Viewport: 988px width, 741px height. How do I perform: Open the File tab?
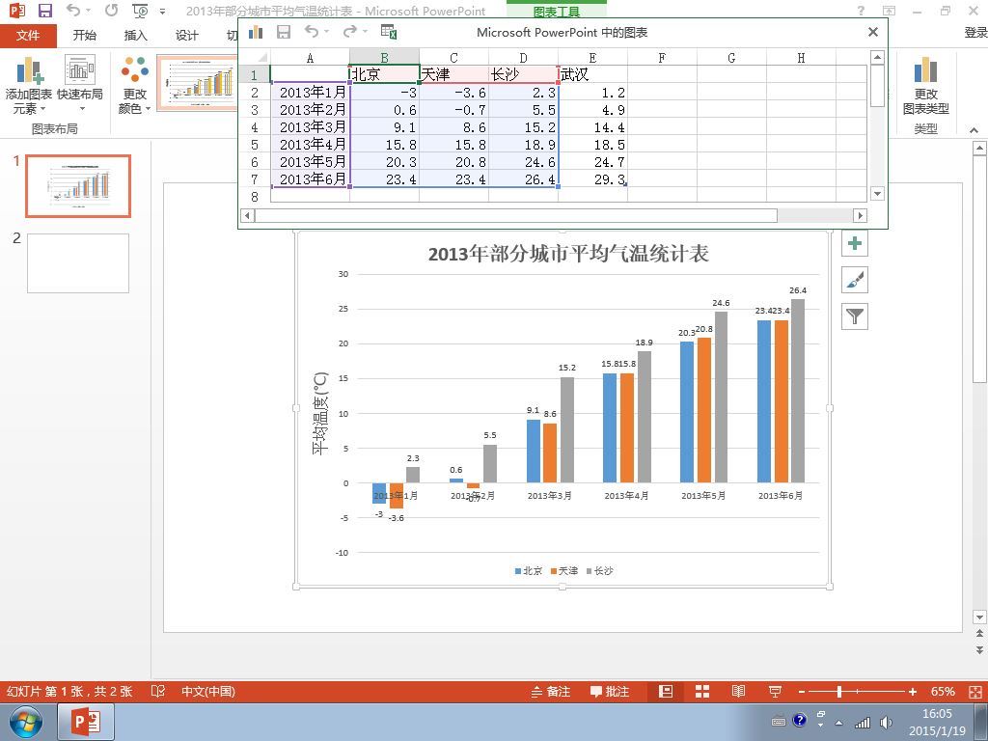point(28,36)
